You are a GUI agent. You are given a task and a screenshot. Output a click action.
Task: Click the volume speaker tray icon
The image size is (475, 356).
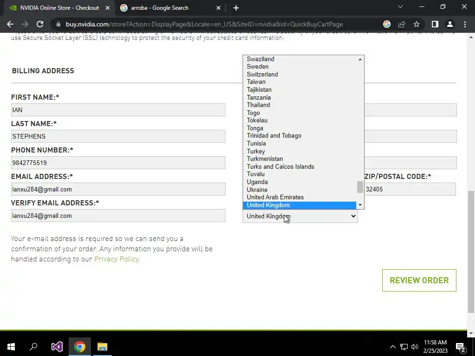415,347
